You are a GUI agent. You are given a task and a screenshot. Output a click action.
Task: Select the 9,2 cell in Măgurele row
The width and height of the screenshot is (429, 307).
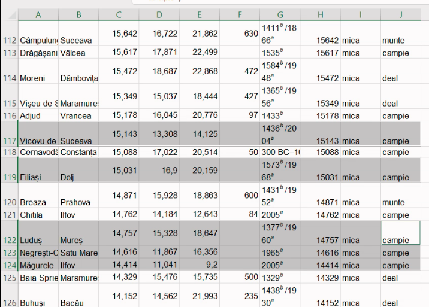(199, 265)
